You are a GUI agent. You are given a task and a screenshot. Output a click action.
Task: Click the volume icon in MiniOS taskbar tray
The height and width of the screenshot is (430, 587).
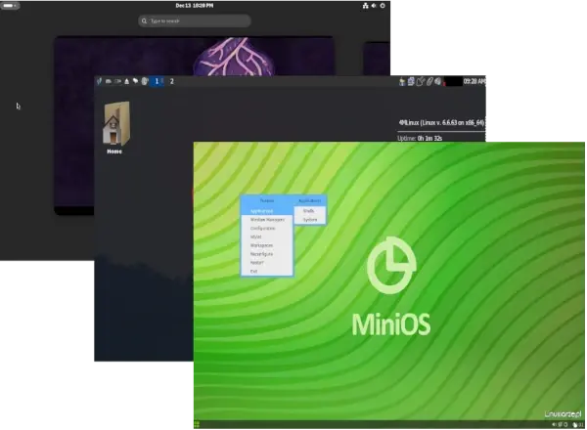[554, 425]
